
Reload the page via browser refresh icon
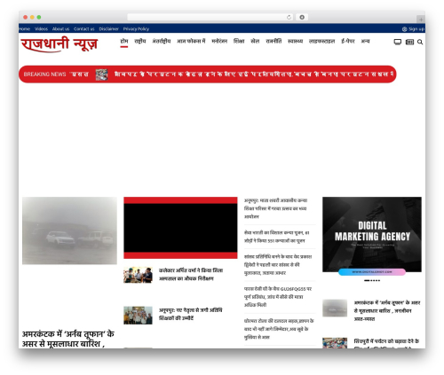pos(289,17)
